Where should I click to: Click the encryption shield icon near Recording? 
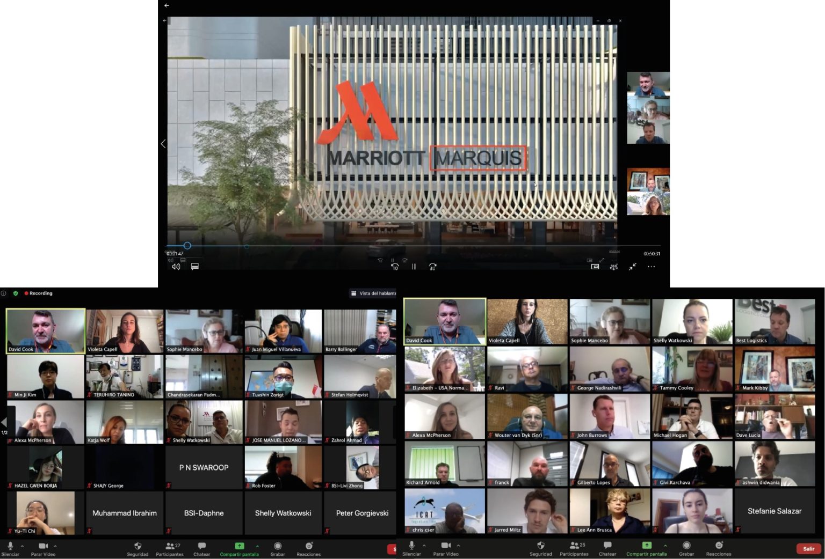16,293
